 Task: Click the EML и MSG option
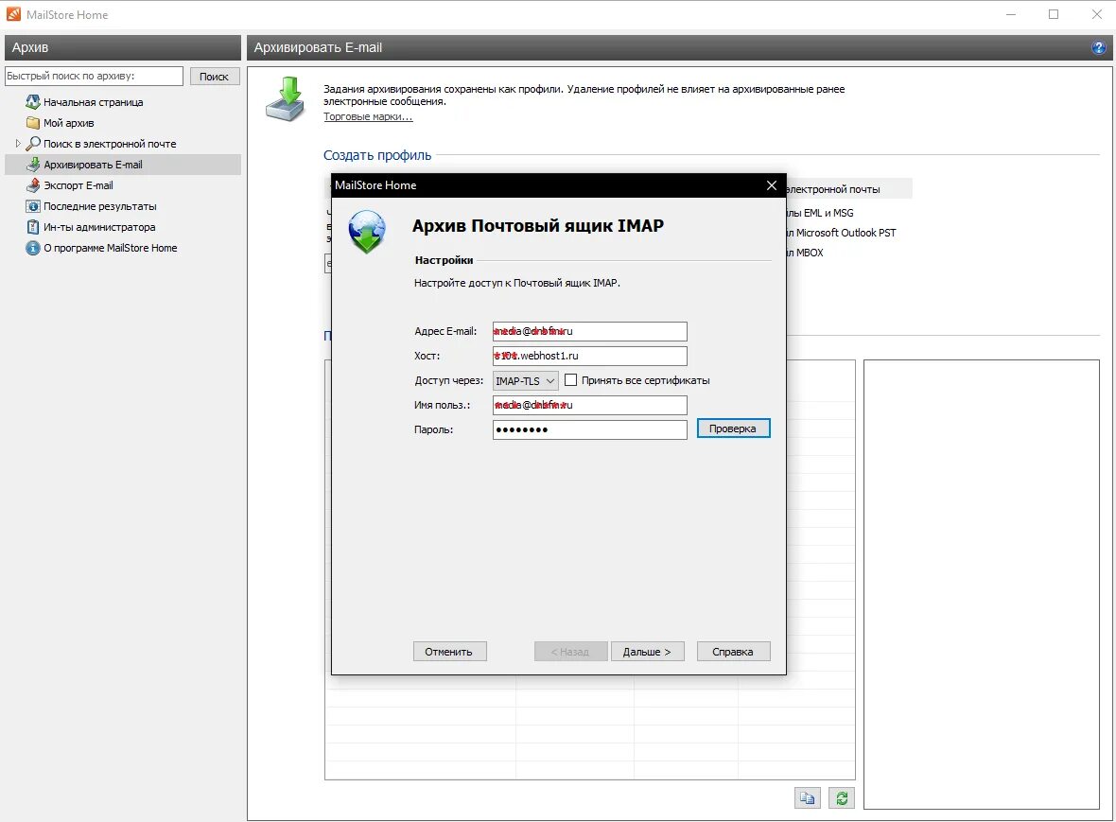tap(820, 213)
